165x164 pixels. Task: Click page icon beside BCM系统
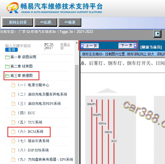pos(13,132)
